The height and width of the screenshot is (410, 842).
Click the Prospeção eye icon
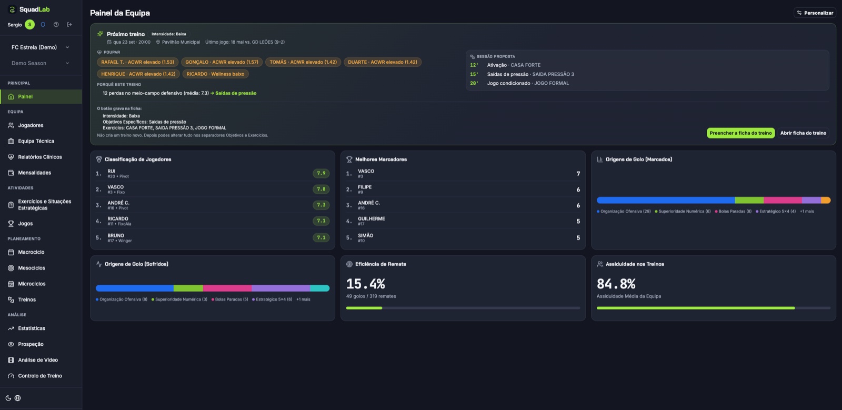click(11, 344)
